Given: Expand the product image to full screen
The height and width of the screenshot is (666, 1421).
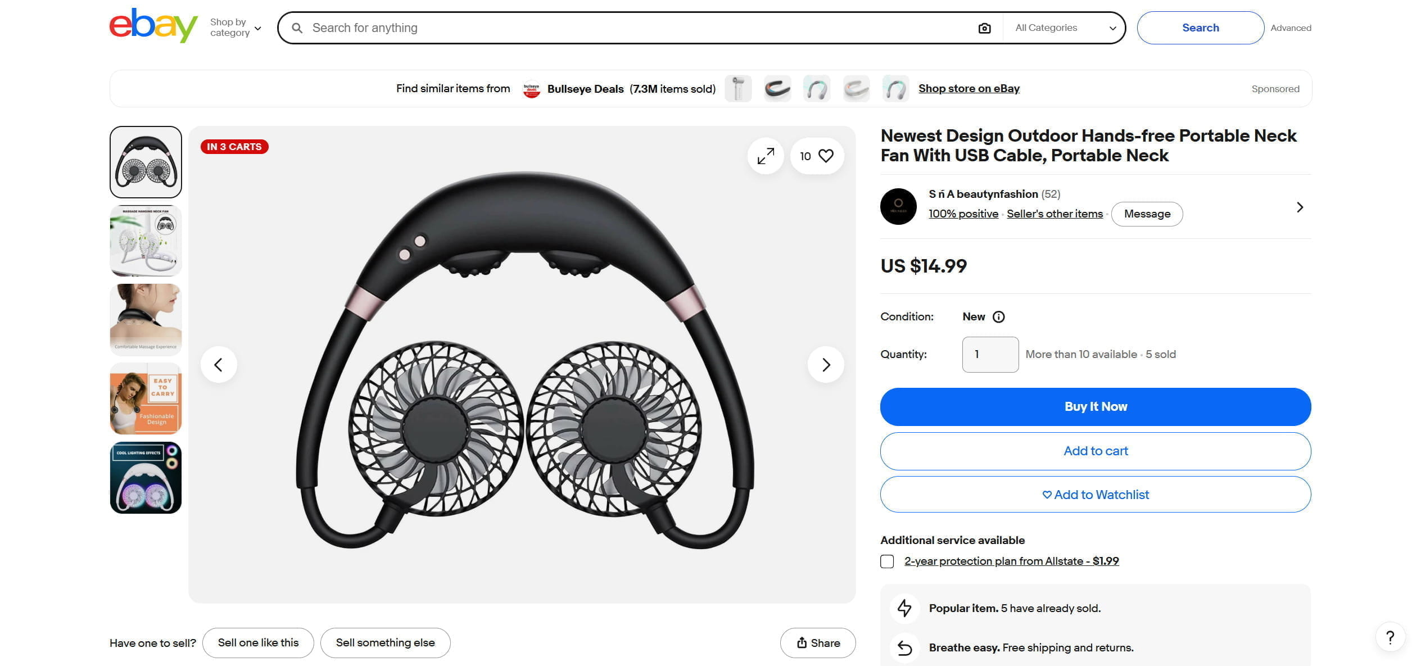Looking at the screenshot, I should 766,156.
